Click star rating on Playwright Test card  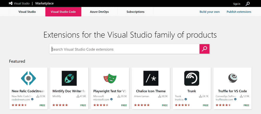pyautogui.click(x=101, y=105)
